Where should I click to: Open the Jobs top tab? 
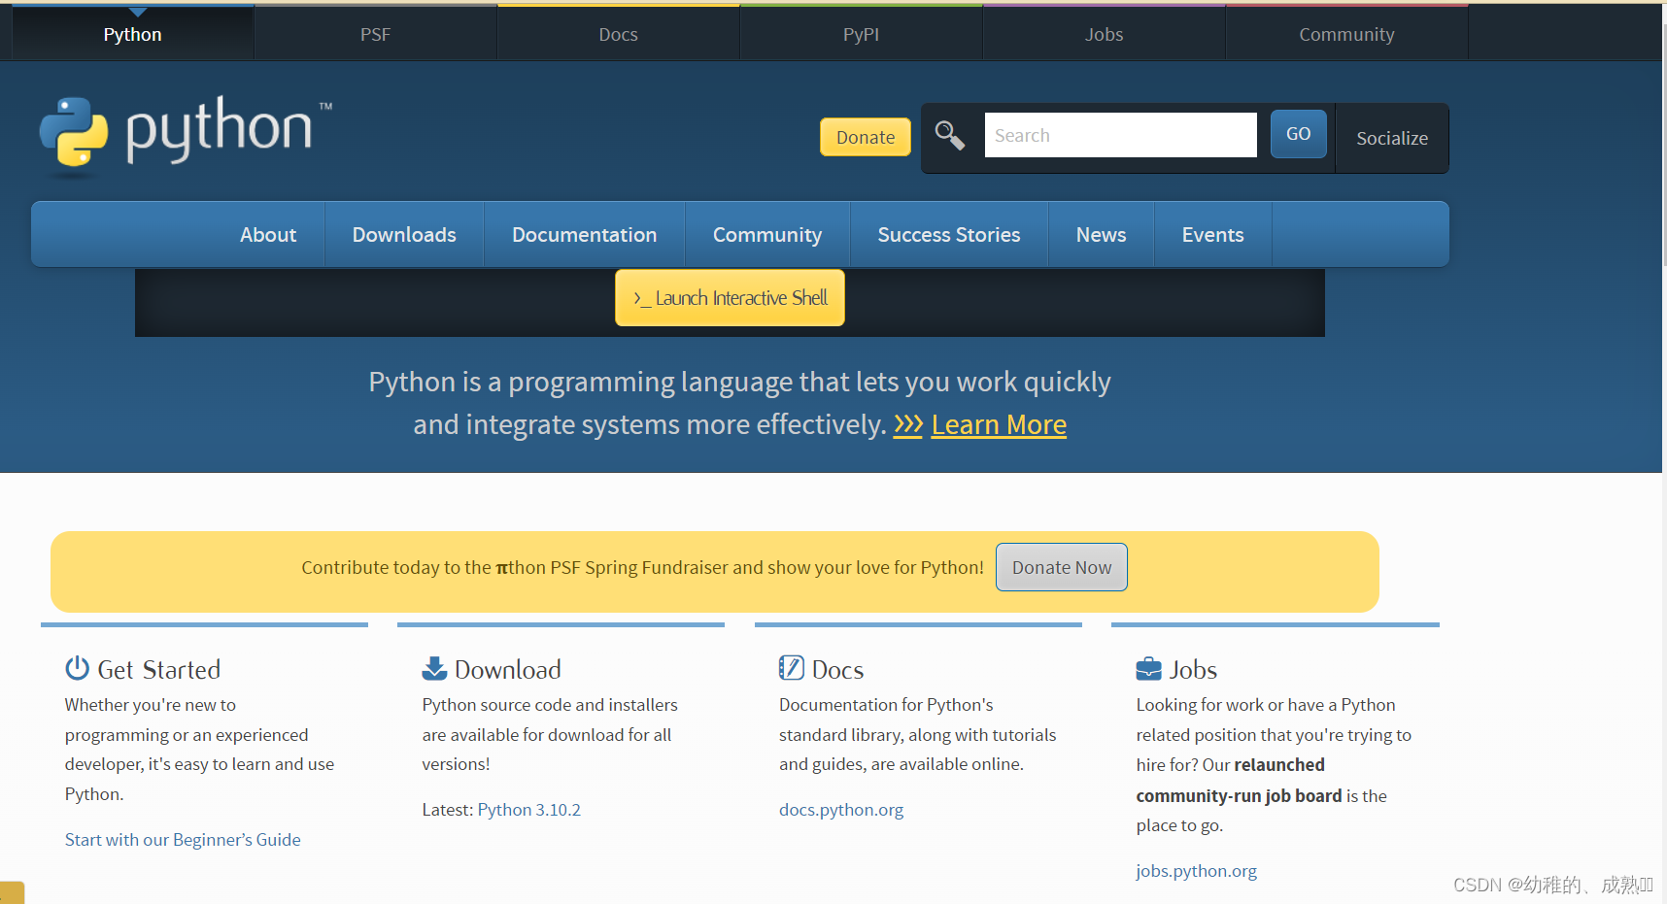[x=1105, y=34]
